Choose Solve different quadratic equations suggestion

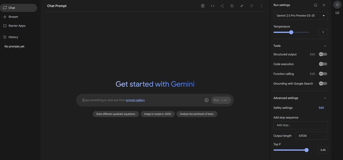tap(116, 114)
